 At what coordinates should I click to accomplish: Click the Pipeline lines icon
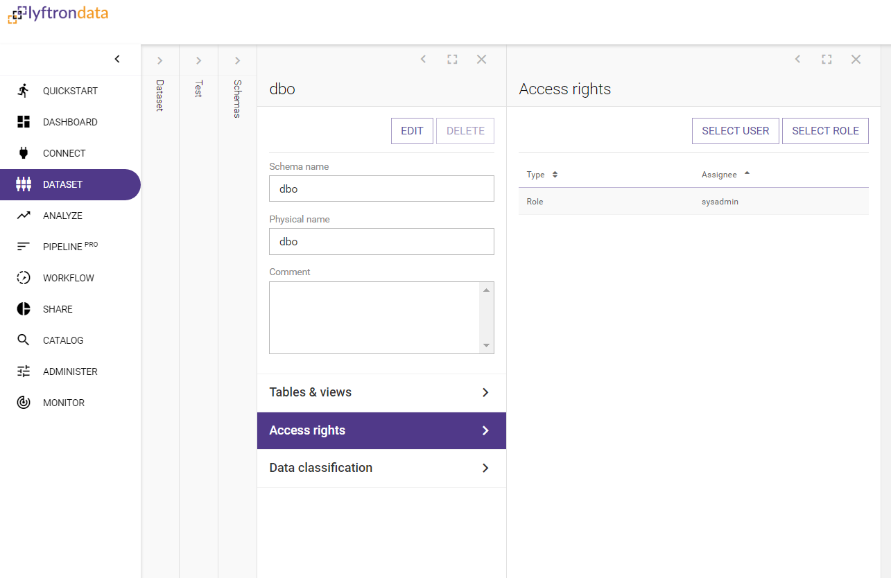pos(24,247)
